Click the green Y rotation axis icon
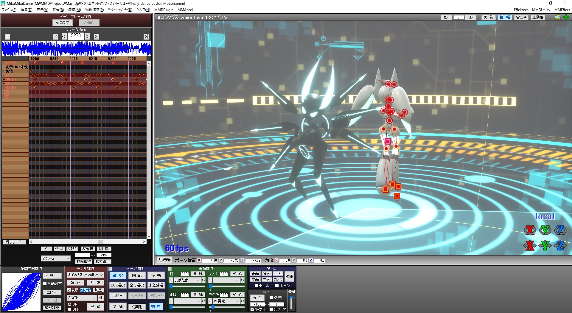 tap(545, 230)
